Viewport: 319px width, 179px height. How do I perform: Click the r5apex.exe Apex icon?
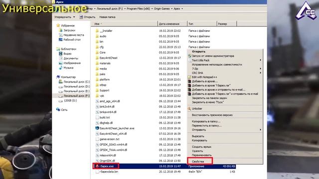click(97, 166)
